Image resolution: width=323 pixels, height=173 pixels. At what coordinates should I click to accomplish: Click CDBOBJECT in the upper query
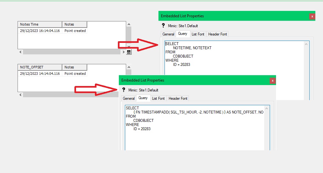[x=183, y=56]
